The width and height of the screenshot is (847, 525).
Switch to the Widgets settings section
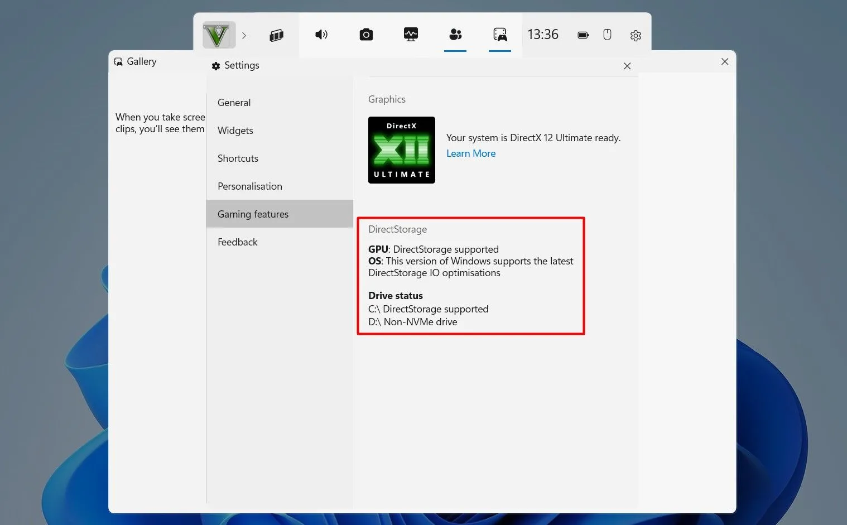tap(235, 131)
